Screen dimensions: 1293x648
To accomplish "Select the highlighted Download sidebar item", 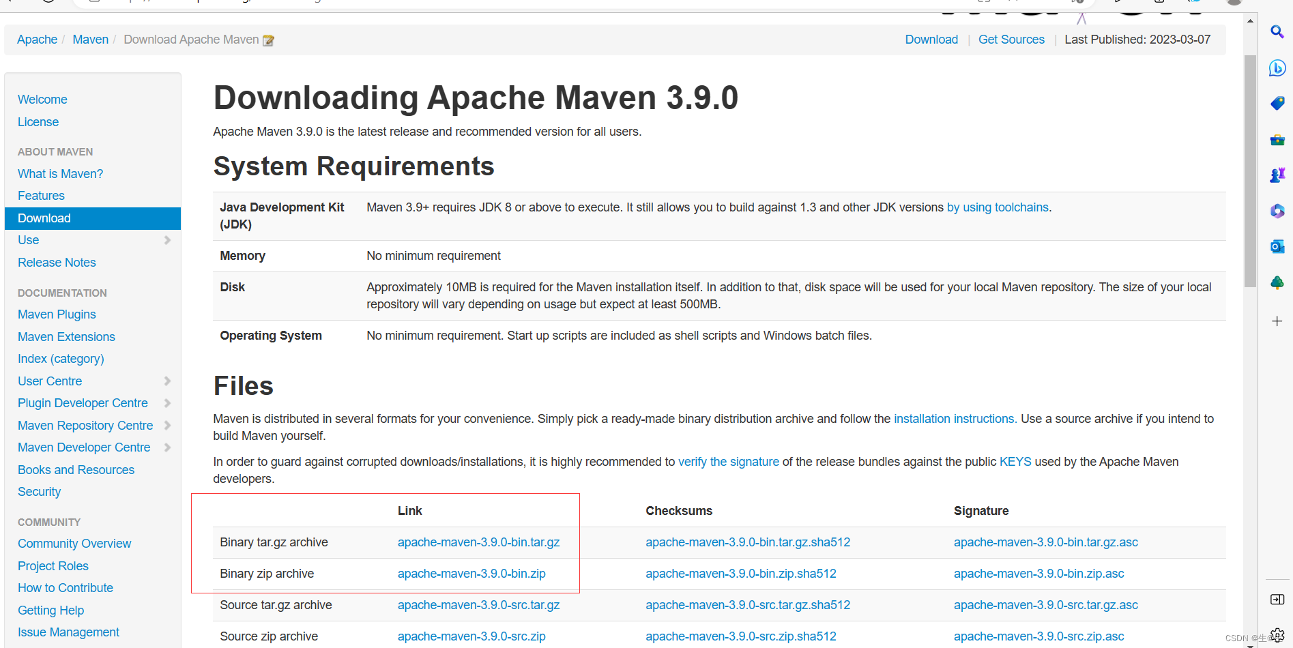I will point(93,218).
